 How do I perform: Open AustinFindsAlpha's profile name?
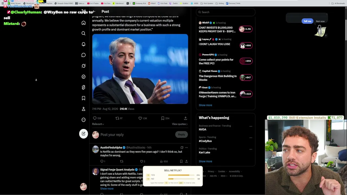coord(111,148)
